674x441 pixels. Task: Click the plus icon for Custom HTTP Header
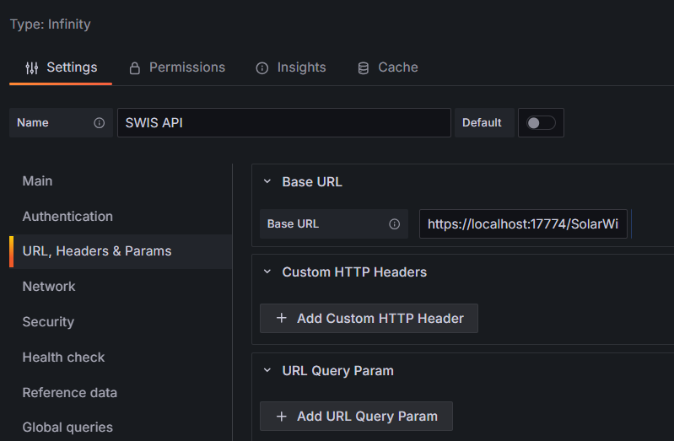pos(282,319)
